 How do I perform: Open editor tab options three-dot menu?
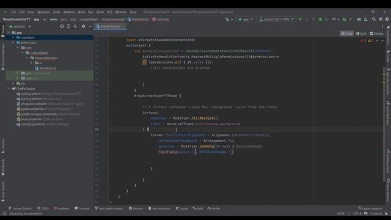coord(382,26)
